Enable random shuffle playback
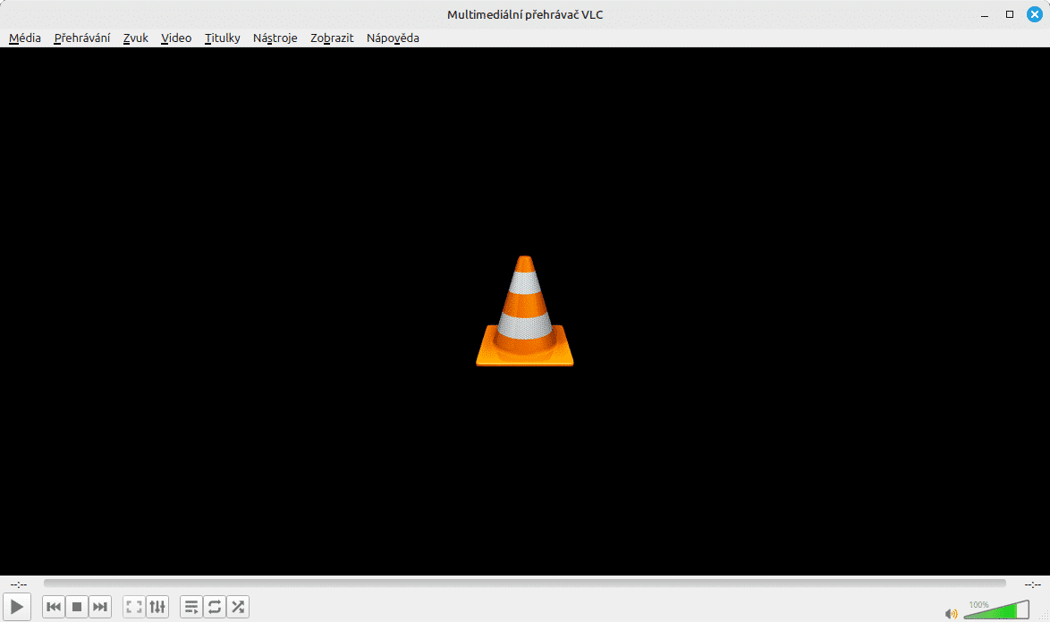 [238, 606]
